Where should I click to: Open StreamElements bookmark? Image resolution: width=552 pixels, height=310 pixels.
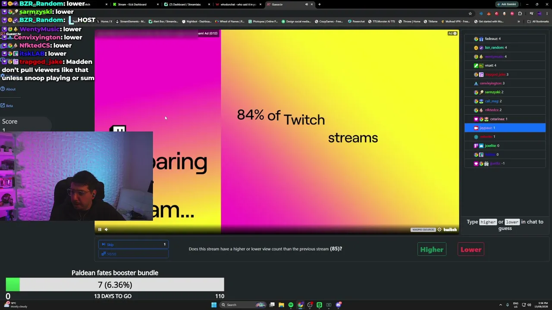tap(131, 22)
